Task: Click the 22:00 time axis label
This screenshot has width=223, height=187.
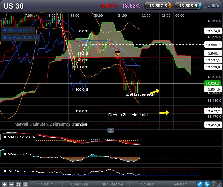Action: pos(146,15)
